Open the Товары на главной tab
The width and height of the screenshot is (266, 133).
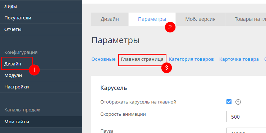point(246,19)
